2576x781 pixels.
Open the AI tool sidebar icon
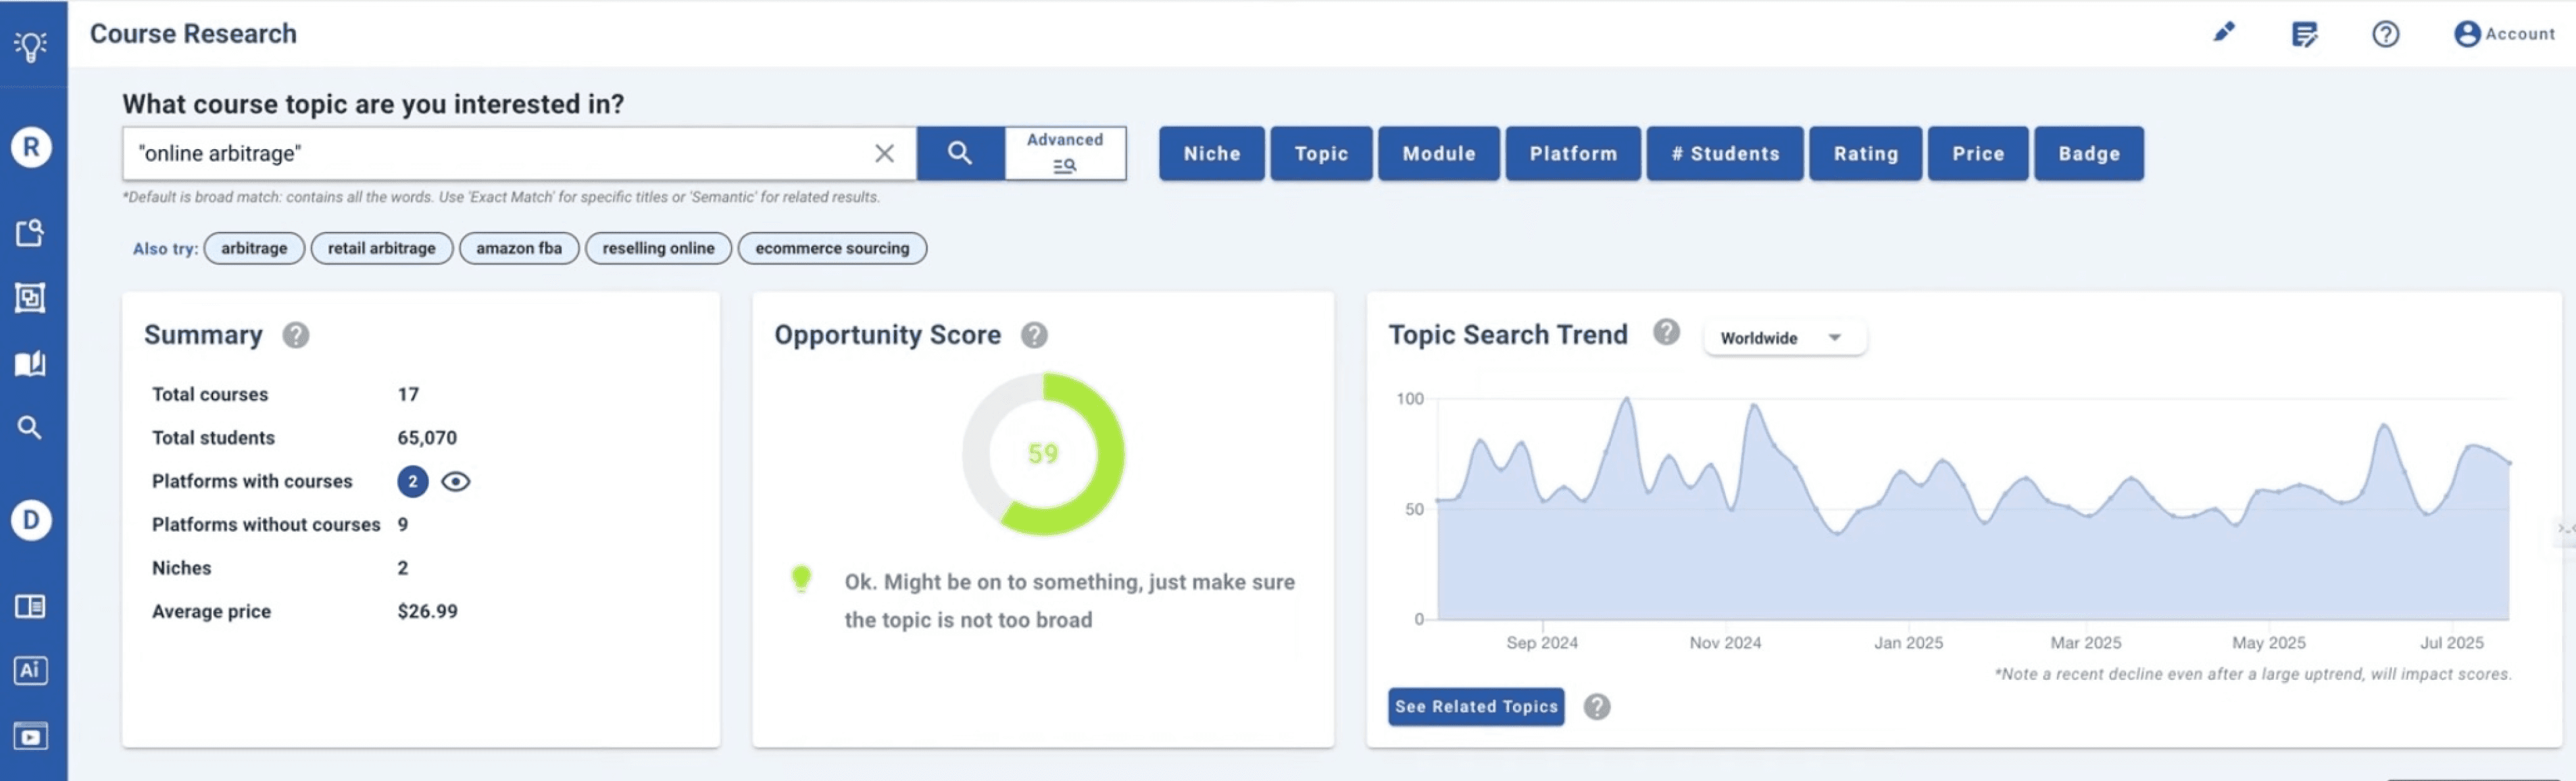point(30,670)
